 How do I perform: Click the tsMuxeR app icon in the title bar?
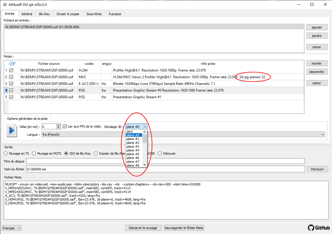5,4
